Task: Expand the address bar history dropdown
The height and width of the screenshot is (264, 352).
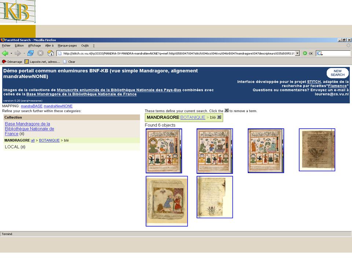Action: tap(297, 54)
